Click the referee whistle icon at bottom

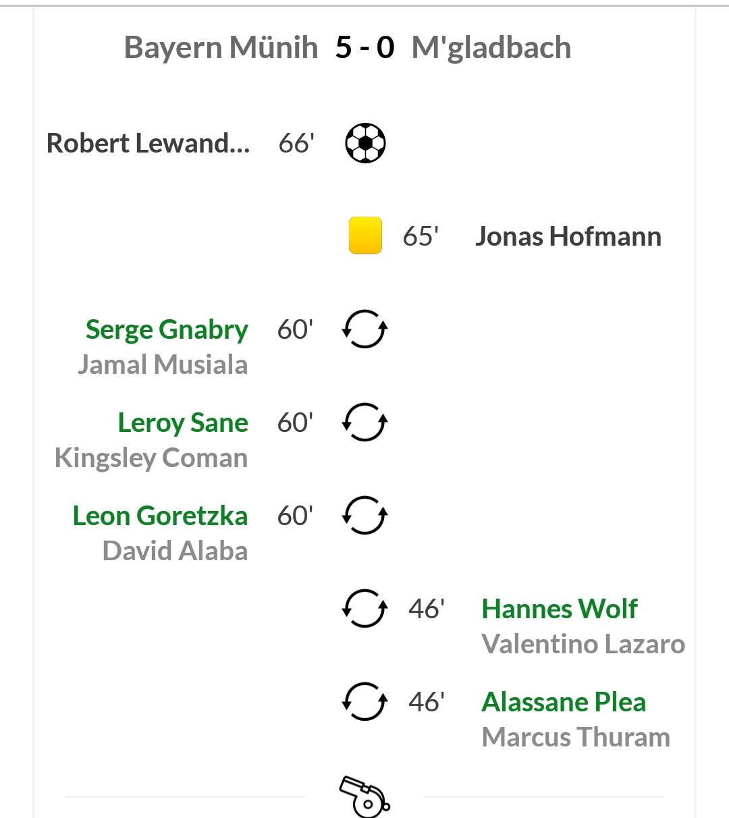(364, 796)
